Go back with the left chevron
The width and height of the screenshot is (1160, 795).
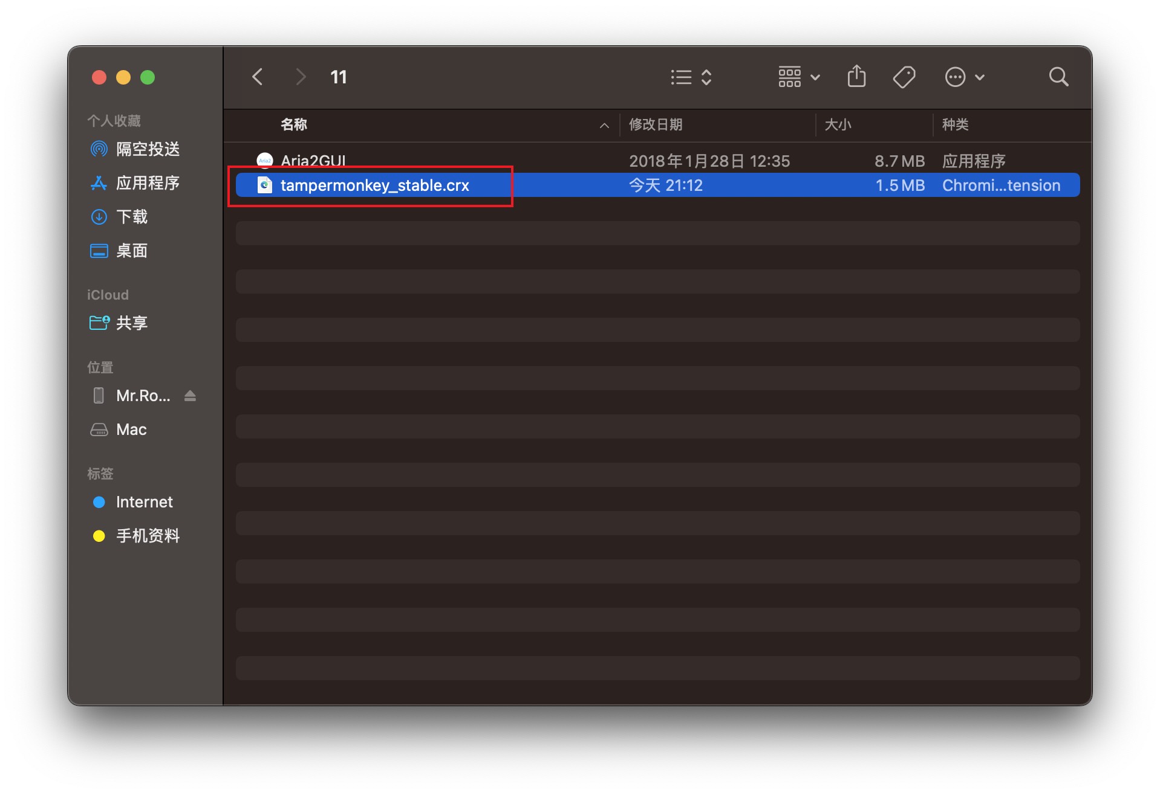click(x=258, y=77)
